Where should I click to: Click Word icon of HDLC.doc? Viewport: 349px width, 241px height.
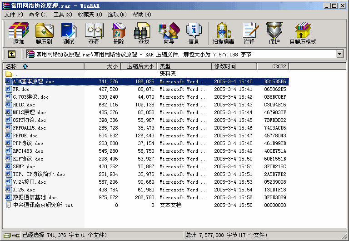[9, 105]
